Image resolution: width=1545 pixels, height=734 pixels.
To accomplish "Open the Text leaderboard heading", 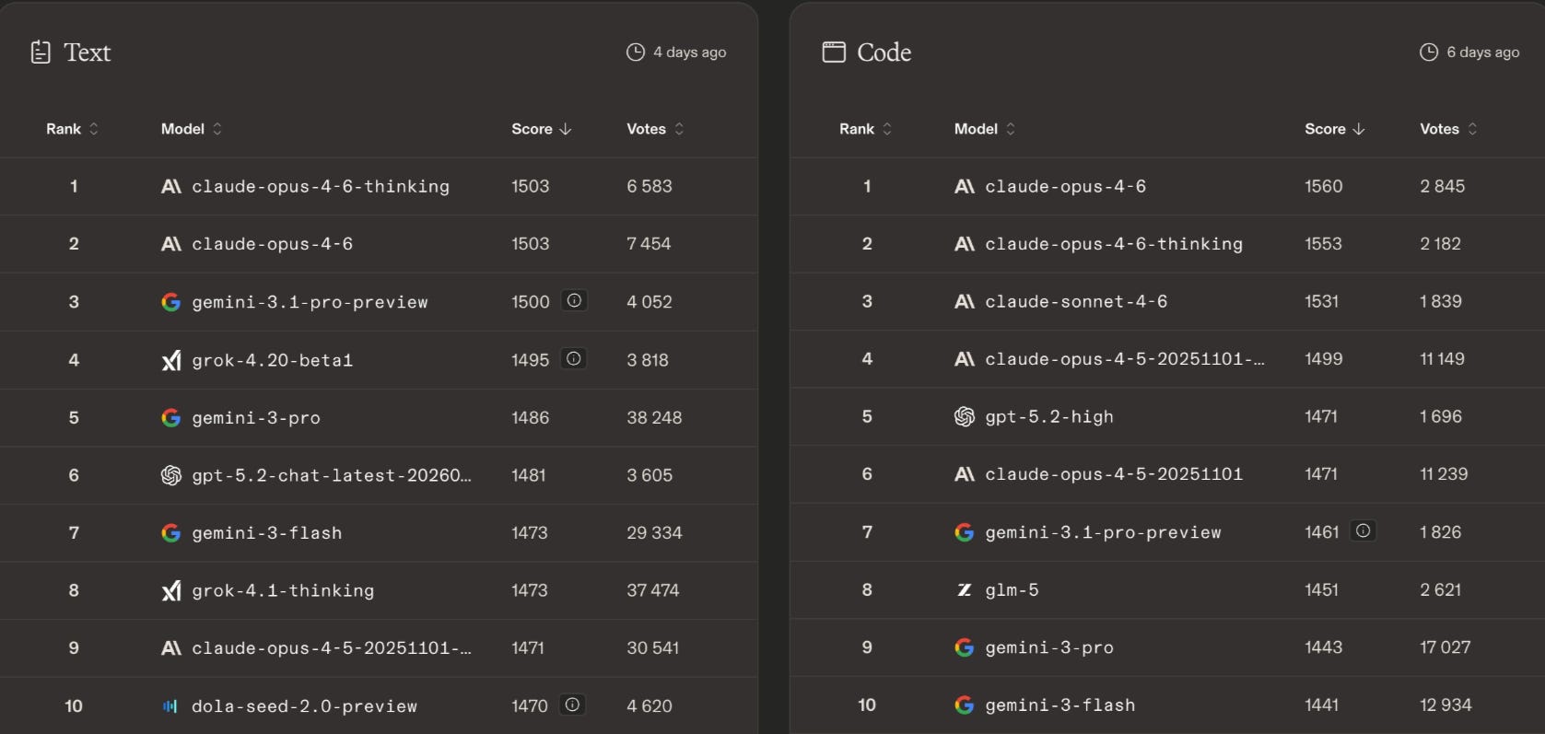I will (88, 52).
